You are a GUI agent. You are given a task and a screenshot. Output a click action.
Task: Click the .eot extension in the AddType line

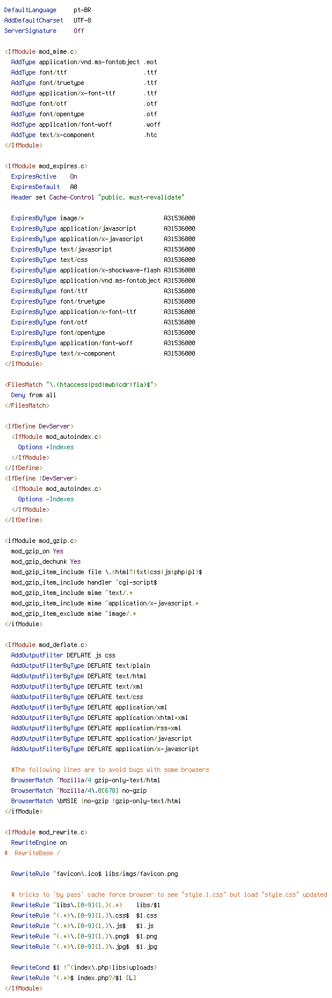pyautogui.click(x=150, y=62)
